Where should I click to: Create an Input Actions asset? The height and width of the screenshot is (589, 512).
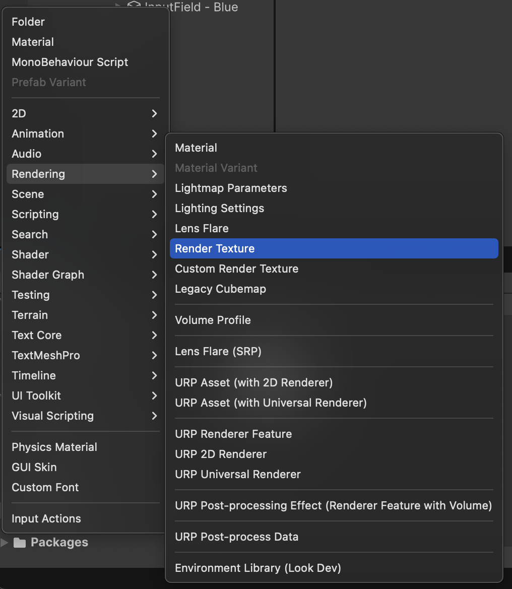pyautogui.click(x=46, y=518)
